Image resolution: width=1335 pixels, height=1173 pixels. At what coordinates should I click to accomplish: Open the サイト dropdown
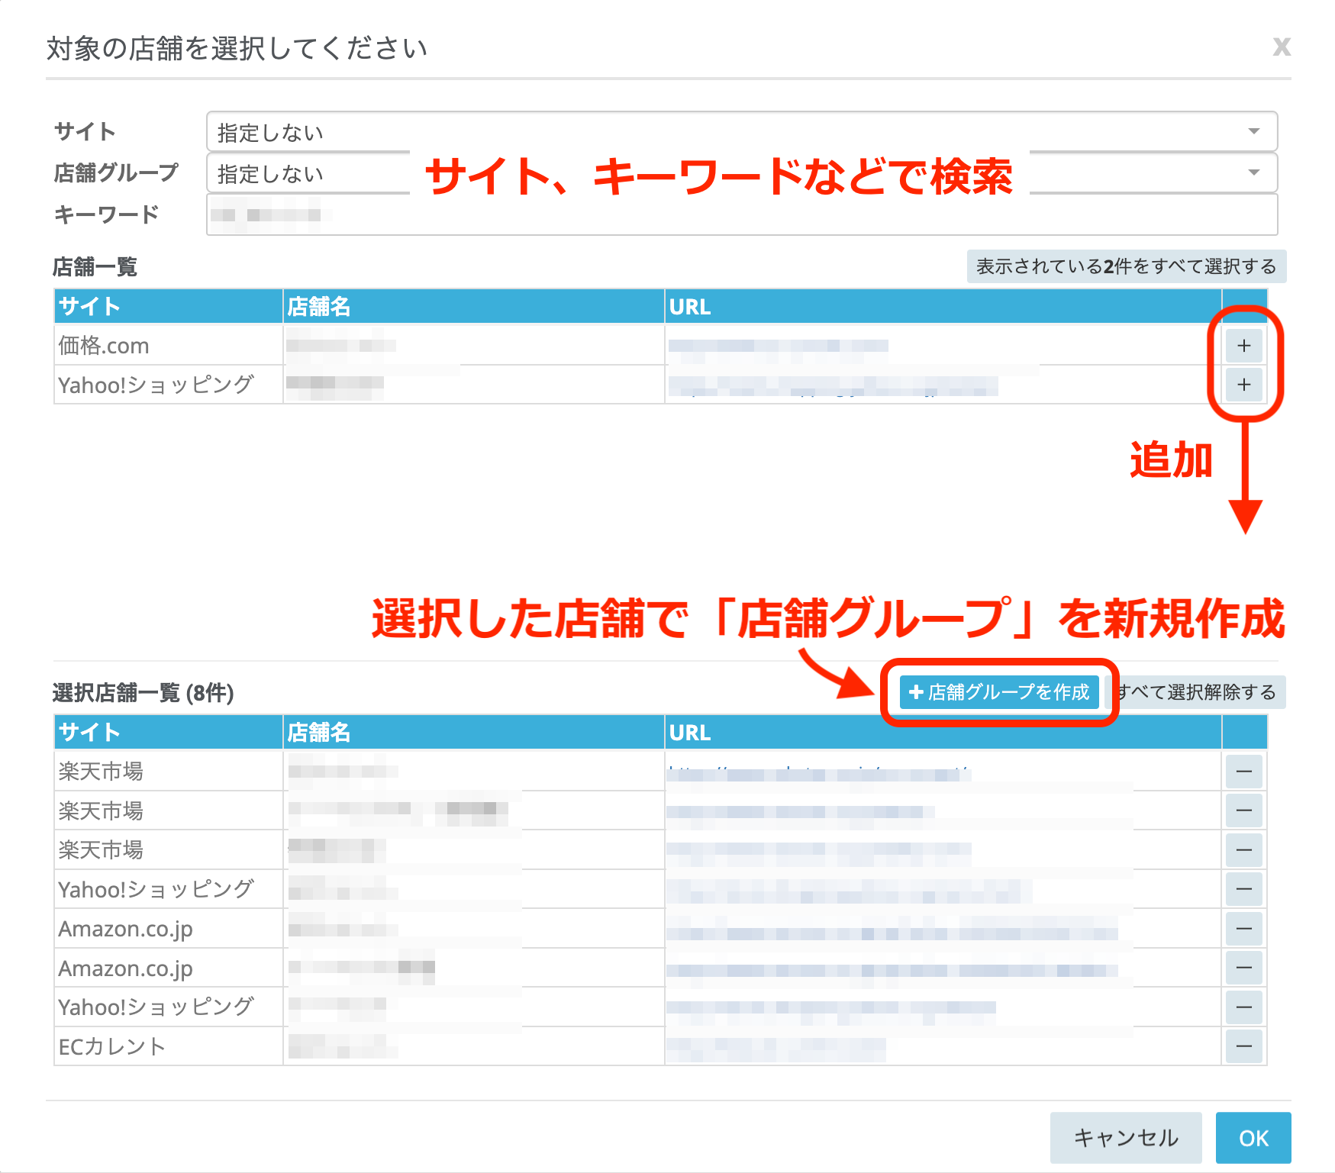[x=740, y=132]
